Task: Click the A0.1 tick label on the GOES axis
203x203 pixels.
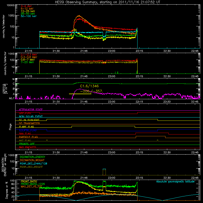Action: (12, 98)
